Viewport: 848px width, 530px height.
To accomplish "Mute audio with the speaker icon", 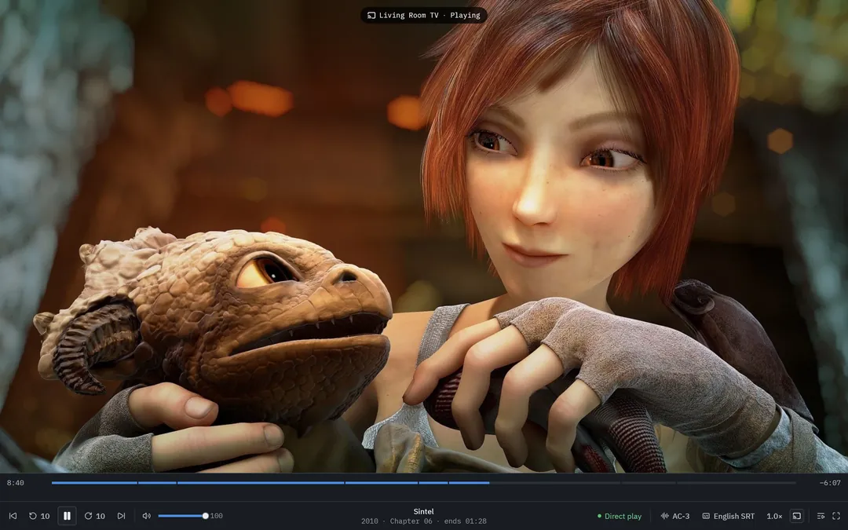I will (x=147, y=516).
